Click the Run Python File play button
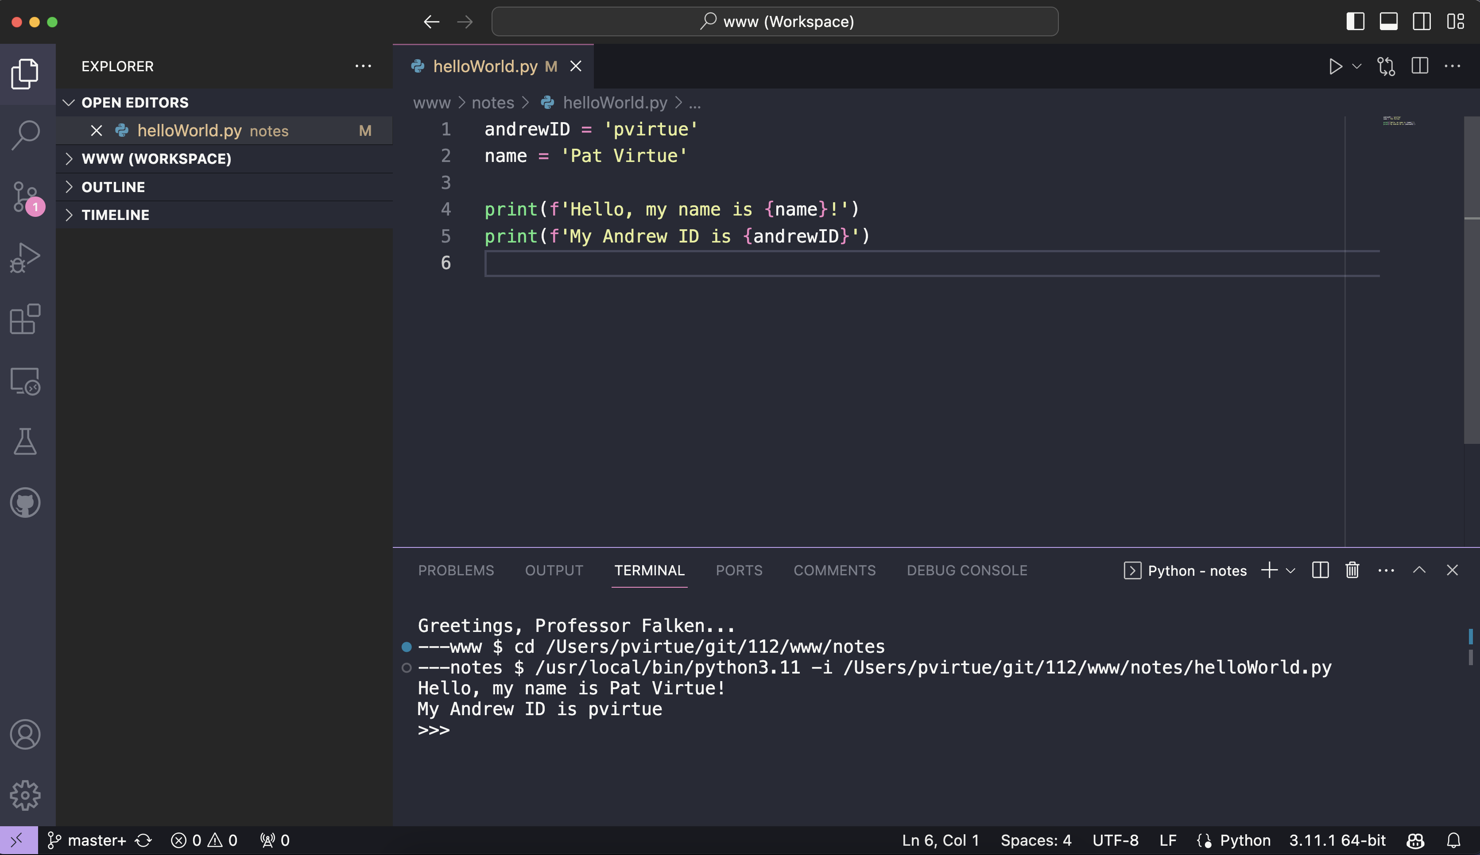1480x855 pixels. (x=1335, y=66)
